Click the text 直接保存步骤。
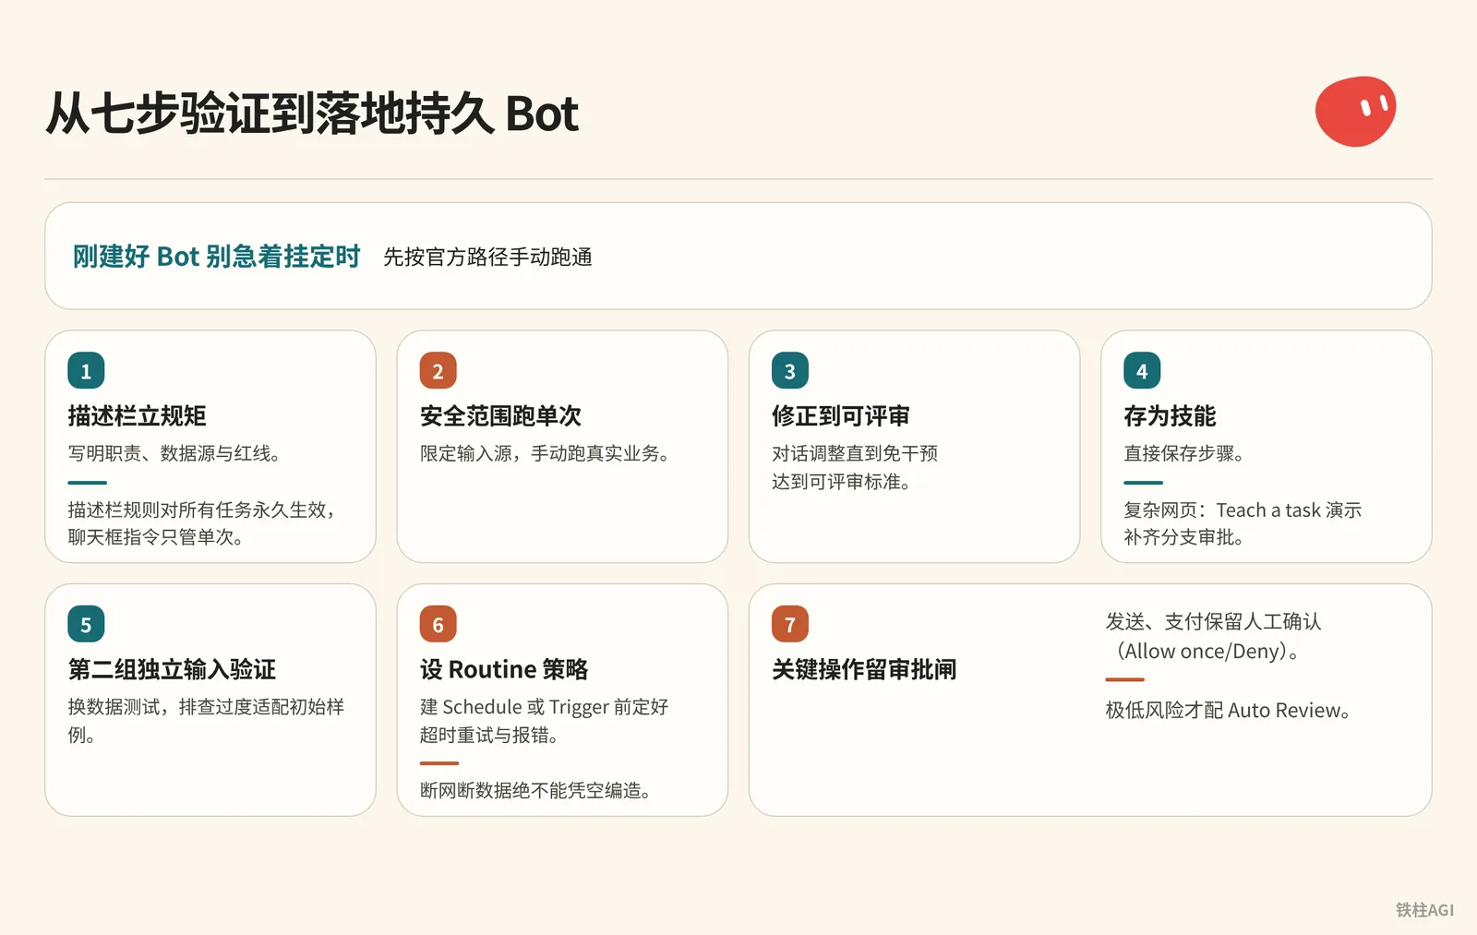The image size is (1477, 935). [x=1183, y=453]
